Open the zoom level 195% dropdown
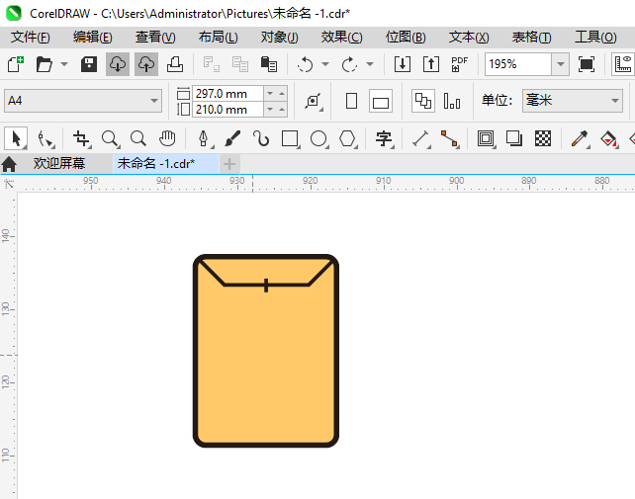 pyautogui.click(x=561, y=64)
